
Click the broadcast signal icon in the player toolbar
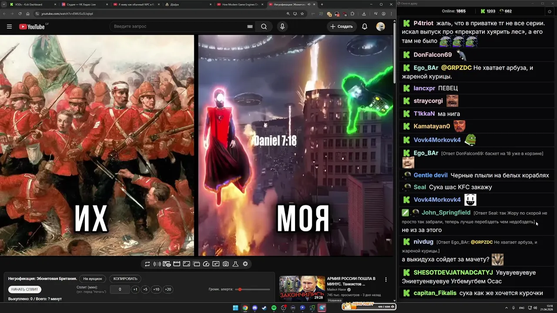tap(157, 264)
